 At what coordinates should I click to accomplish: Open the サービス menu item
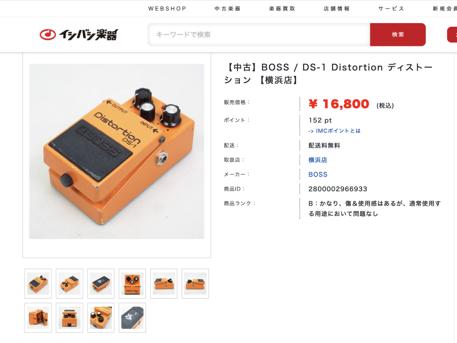(391, 9)
